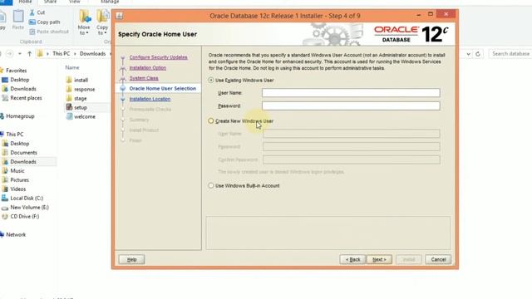
Task: Refresh the Explorer folder view
Action: point(478,53)
